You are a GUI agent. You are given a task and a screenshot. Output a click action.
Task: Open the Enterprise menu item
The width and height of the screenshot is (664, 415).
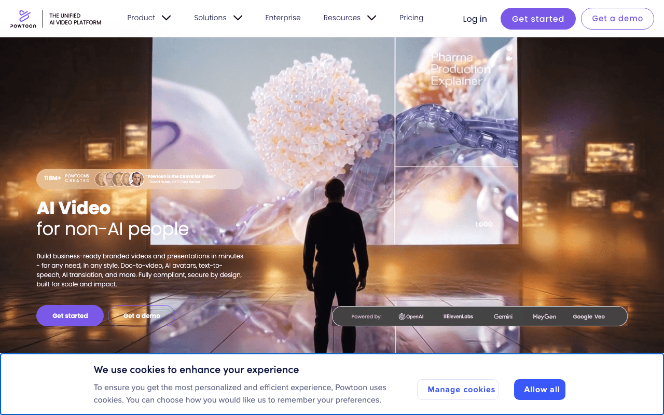pyautogui.click(x=283, y=18)
